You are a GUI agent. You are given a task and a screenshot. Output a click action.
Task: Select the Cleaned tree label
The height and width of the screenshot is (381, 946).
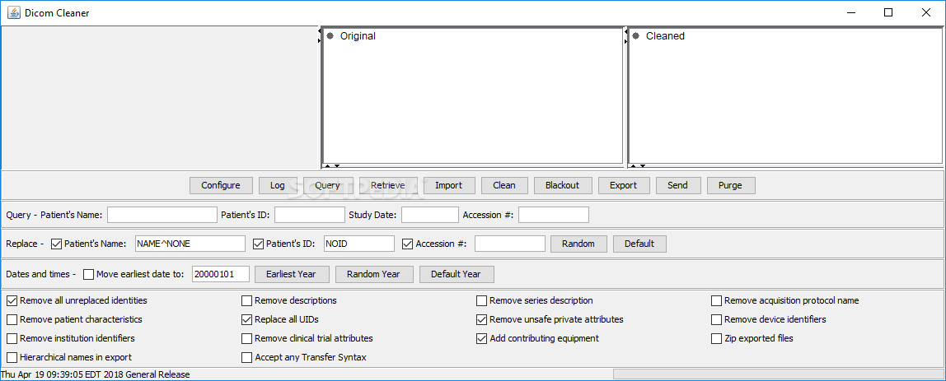click(x=666, y=35)
